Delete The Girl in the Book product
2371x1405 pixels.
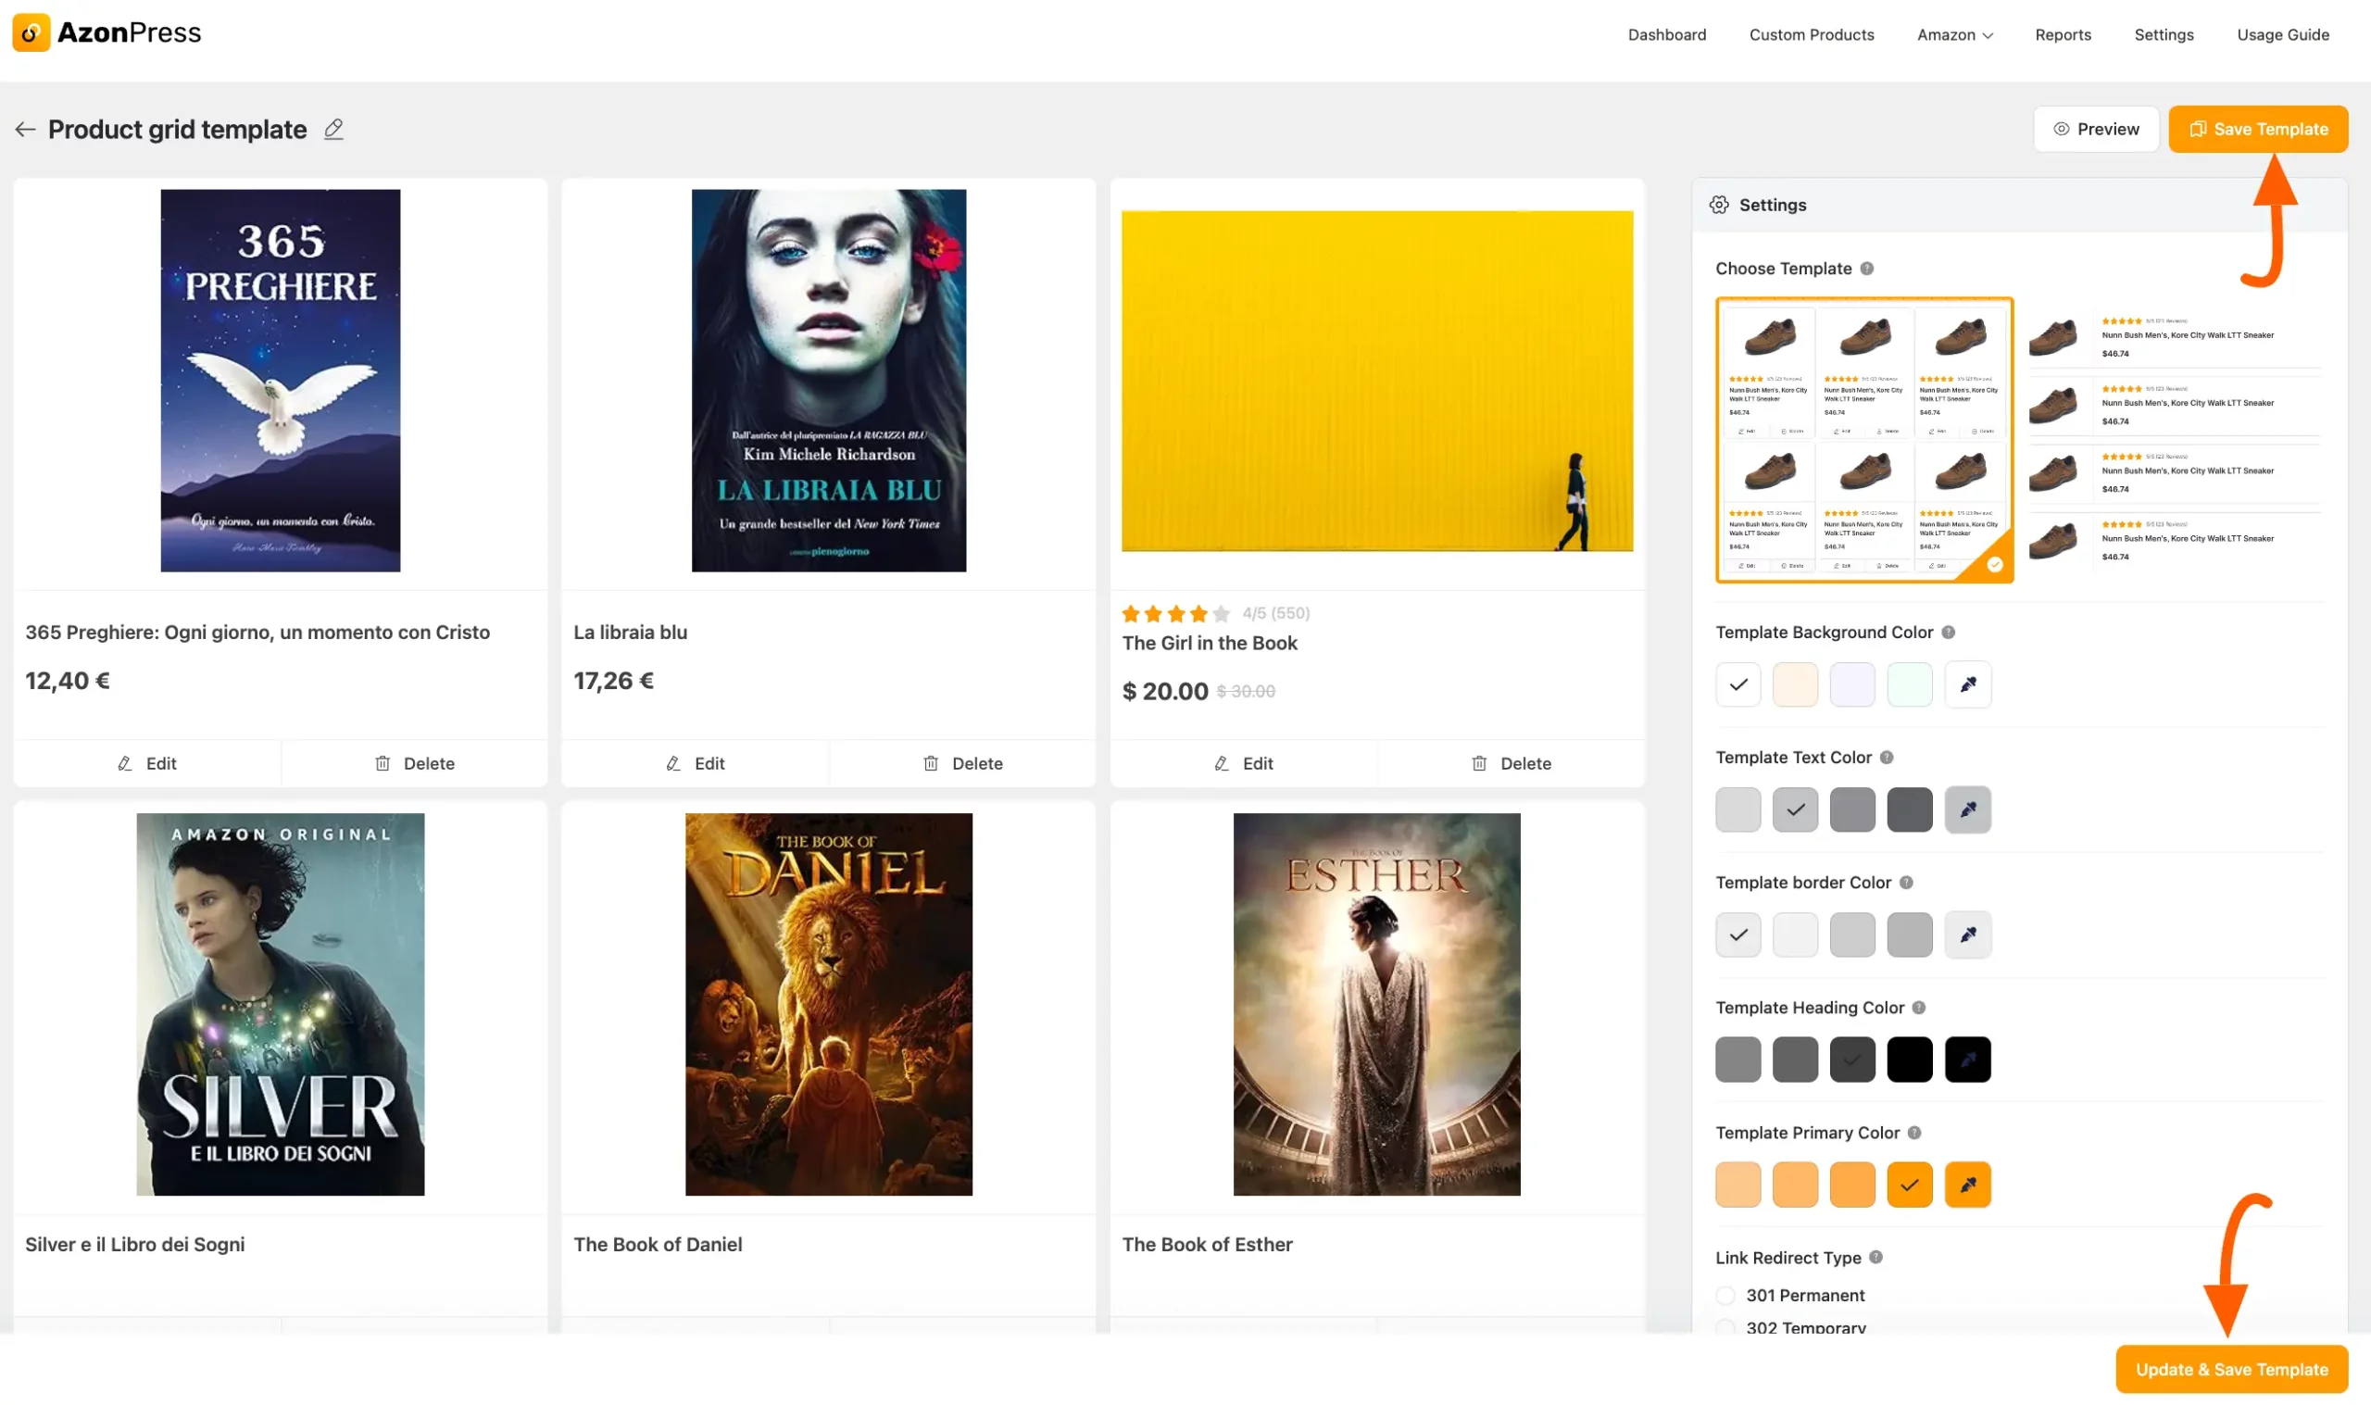(x=1512, y=763)
